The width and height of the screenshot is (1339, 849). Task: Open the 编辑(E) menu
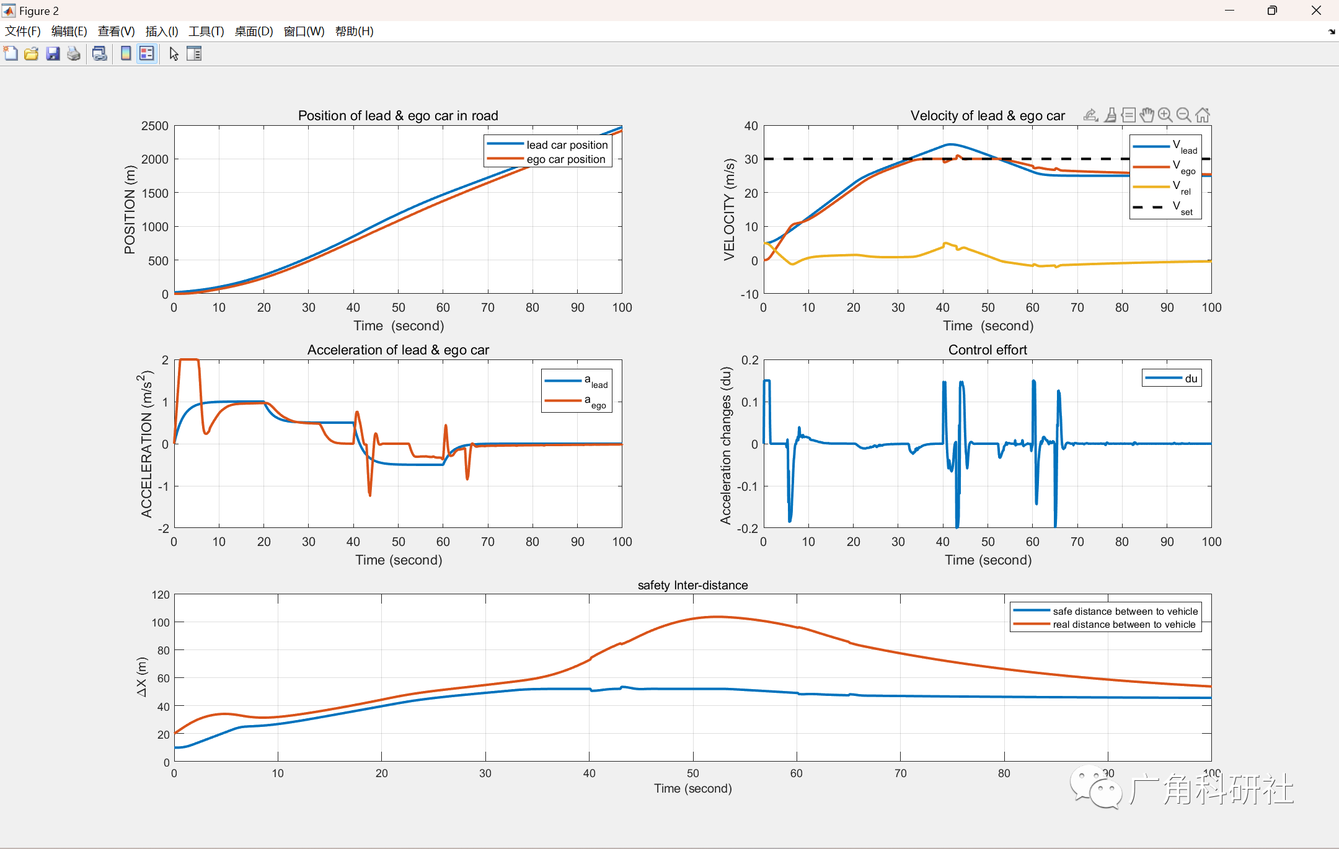point(69,32)
